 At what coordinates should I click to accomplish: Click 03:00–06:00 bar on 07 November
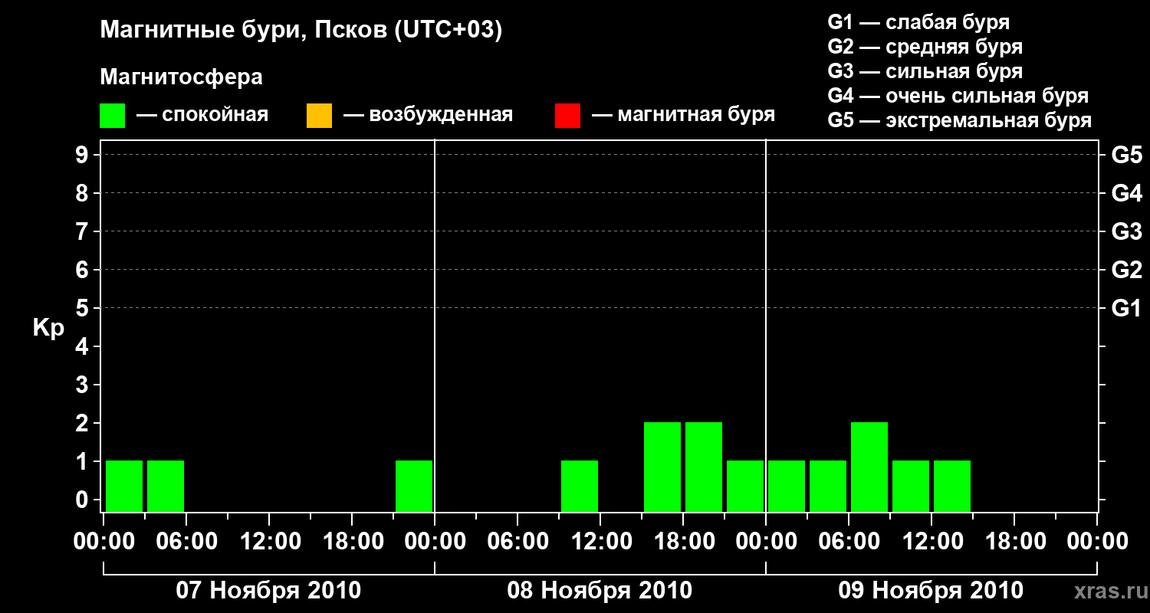166,486
